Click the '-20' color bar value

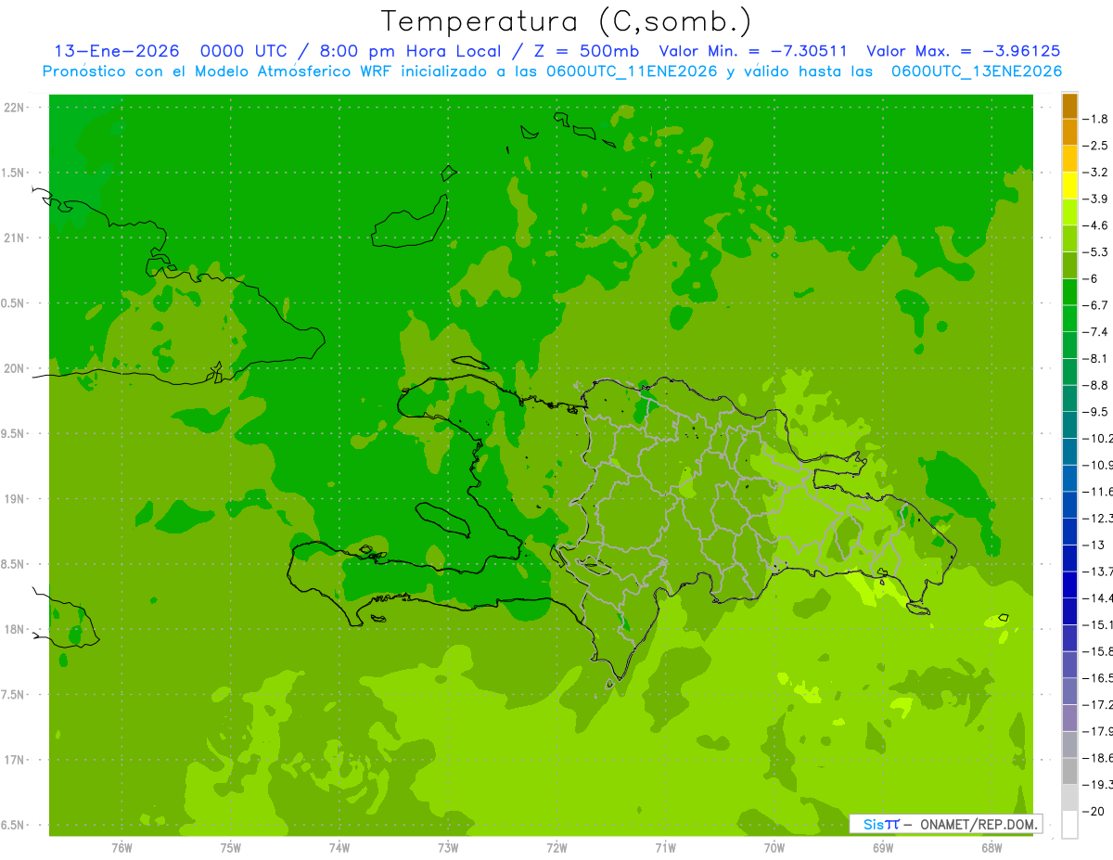point(1094,811)
